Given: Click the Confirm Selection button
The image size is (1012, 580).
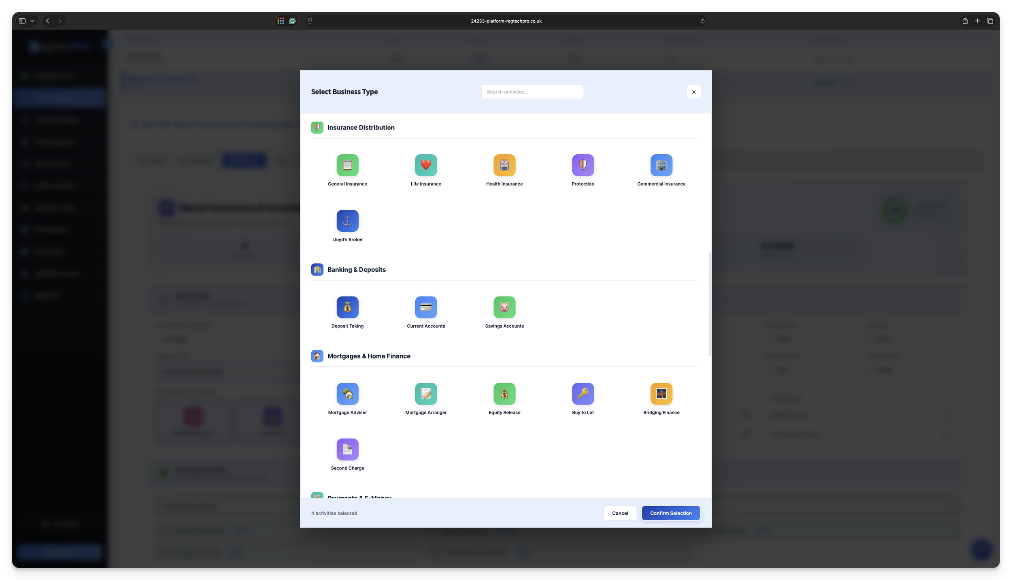Looking at the screenshot, I should tap(670, 513).
